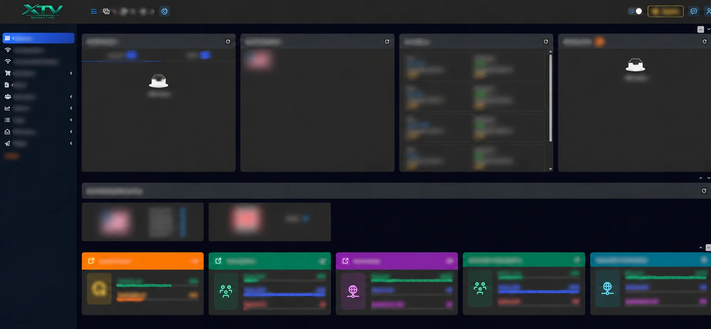Click scroll-up arrow of the list panel scrollbar

[551, 51]
